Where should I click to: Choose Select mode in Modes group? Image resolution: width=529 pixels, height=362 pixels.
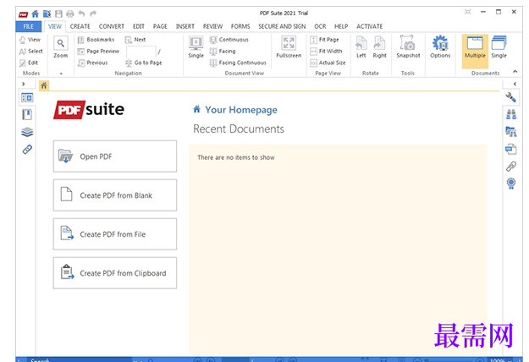tap(31, 52)
